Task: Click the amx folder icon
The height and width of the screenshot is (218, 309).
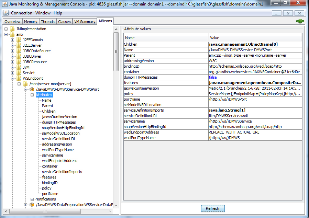Action: pos(12,34)
